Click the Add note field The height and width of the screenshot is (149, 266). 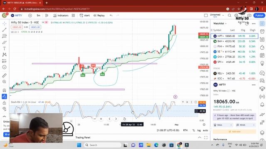[x=234, y=132]
